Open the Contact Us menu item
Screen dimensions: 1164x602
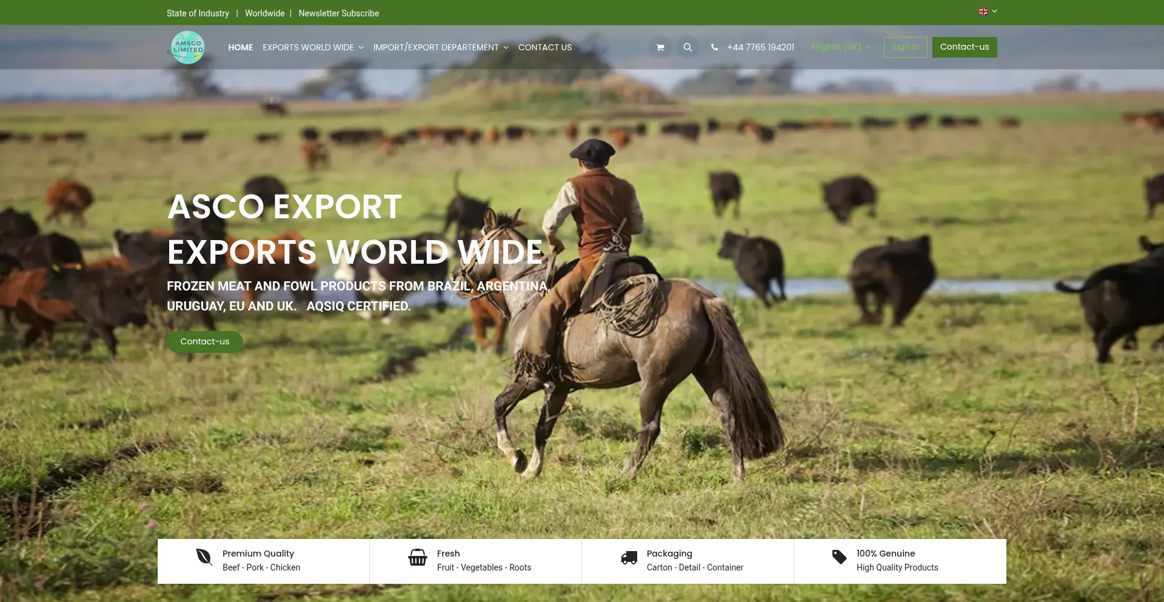pyautogui.click(x=545, y=47)
